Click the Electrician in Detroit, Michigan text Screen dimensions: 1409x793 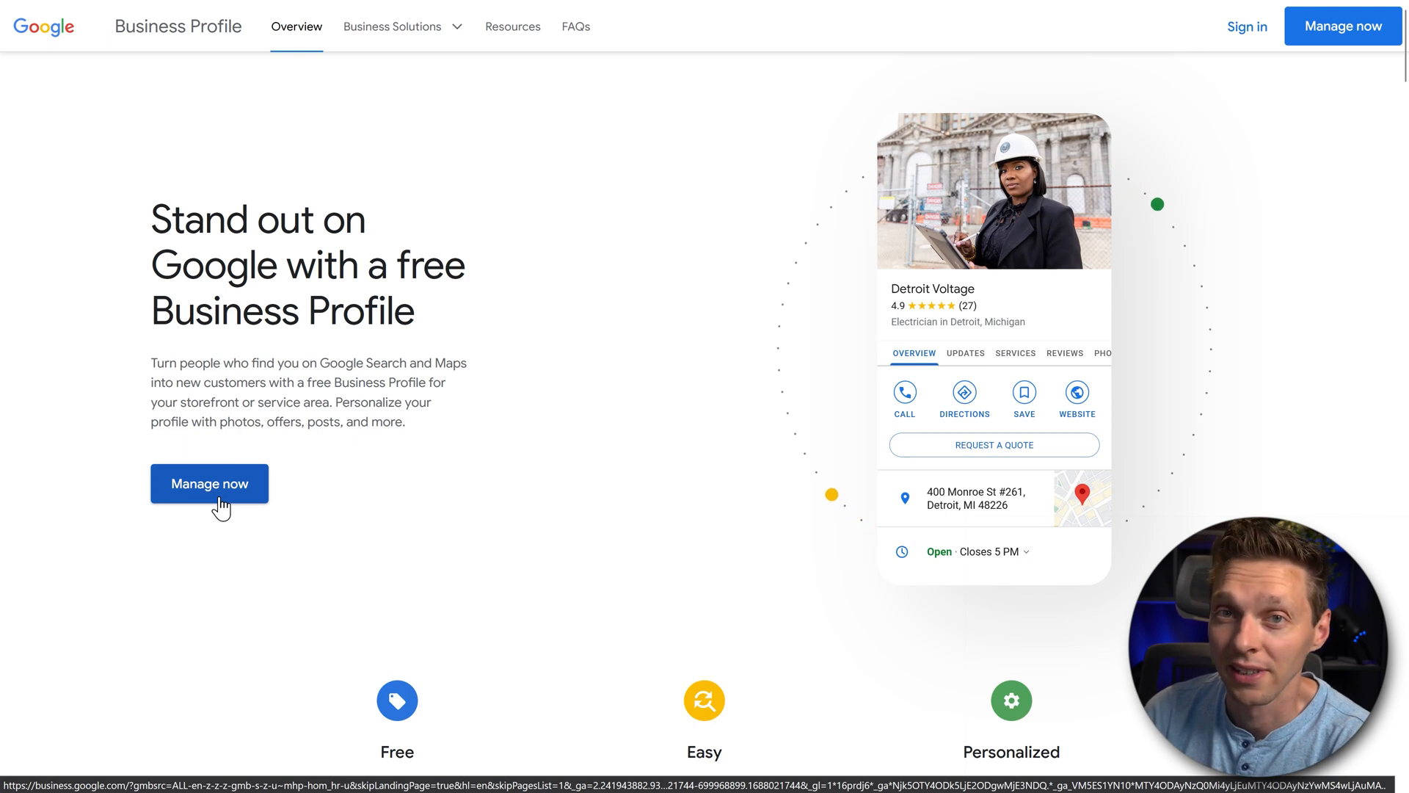pyautogui.click(x=958, y=322)
